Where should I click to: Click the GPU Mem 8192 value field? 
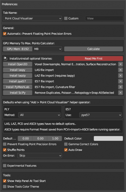tap(18, 49)
